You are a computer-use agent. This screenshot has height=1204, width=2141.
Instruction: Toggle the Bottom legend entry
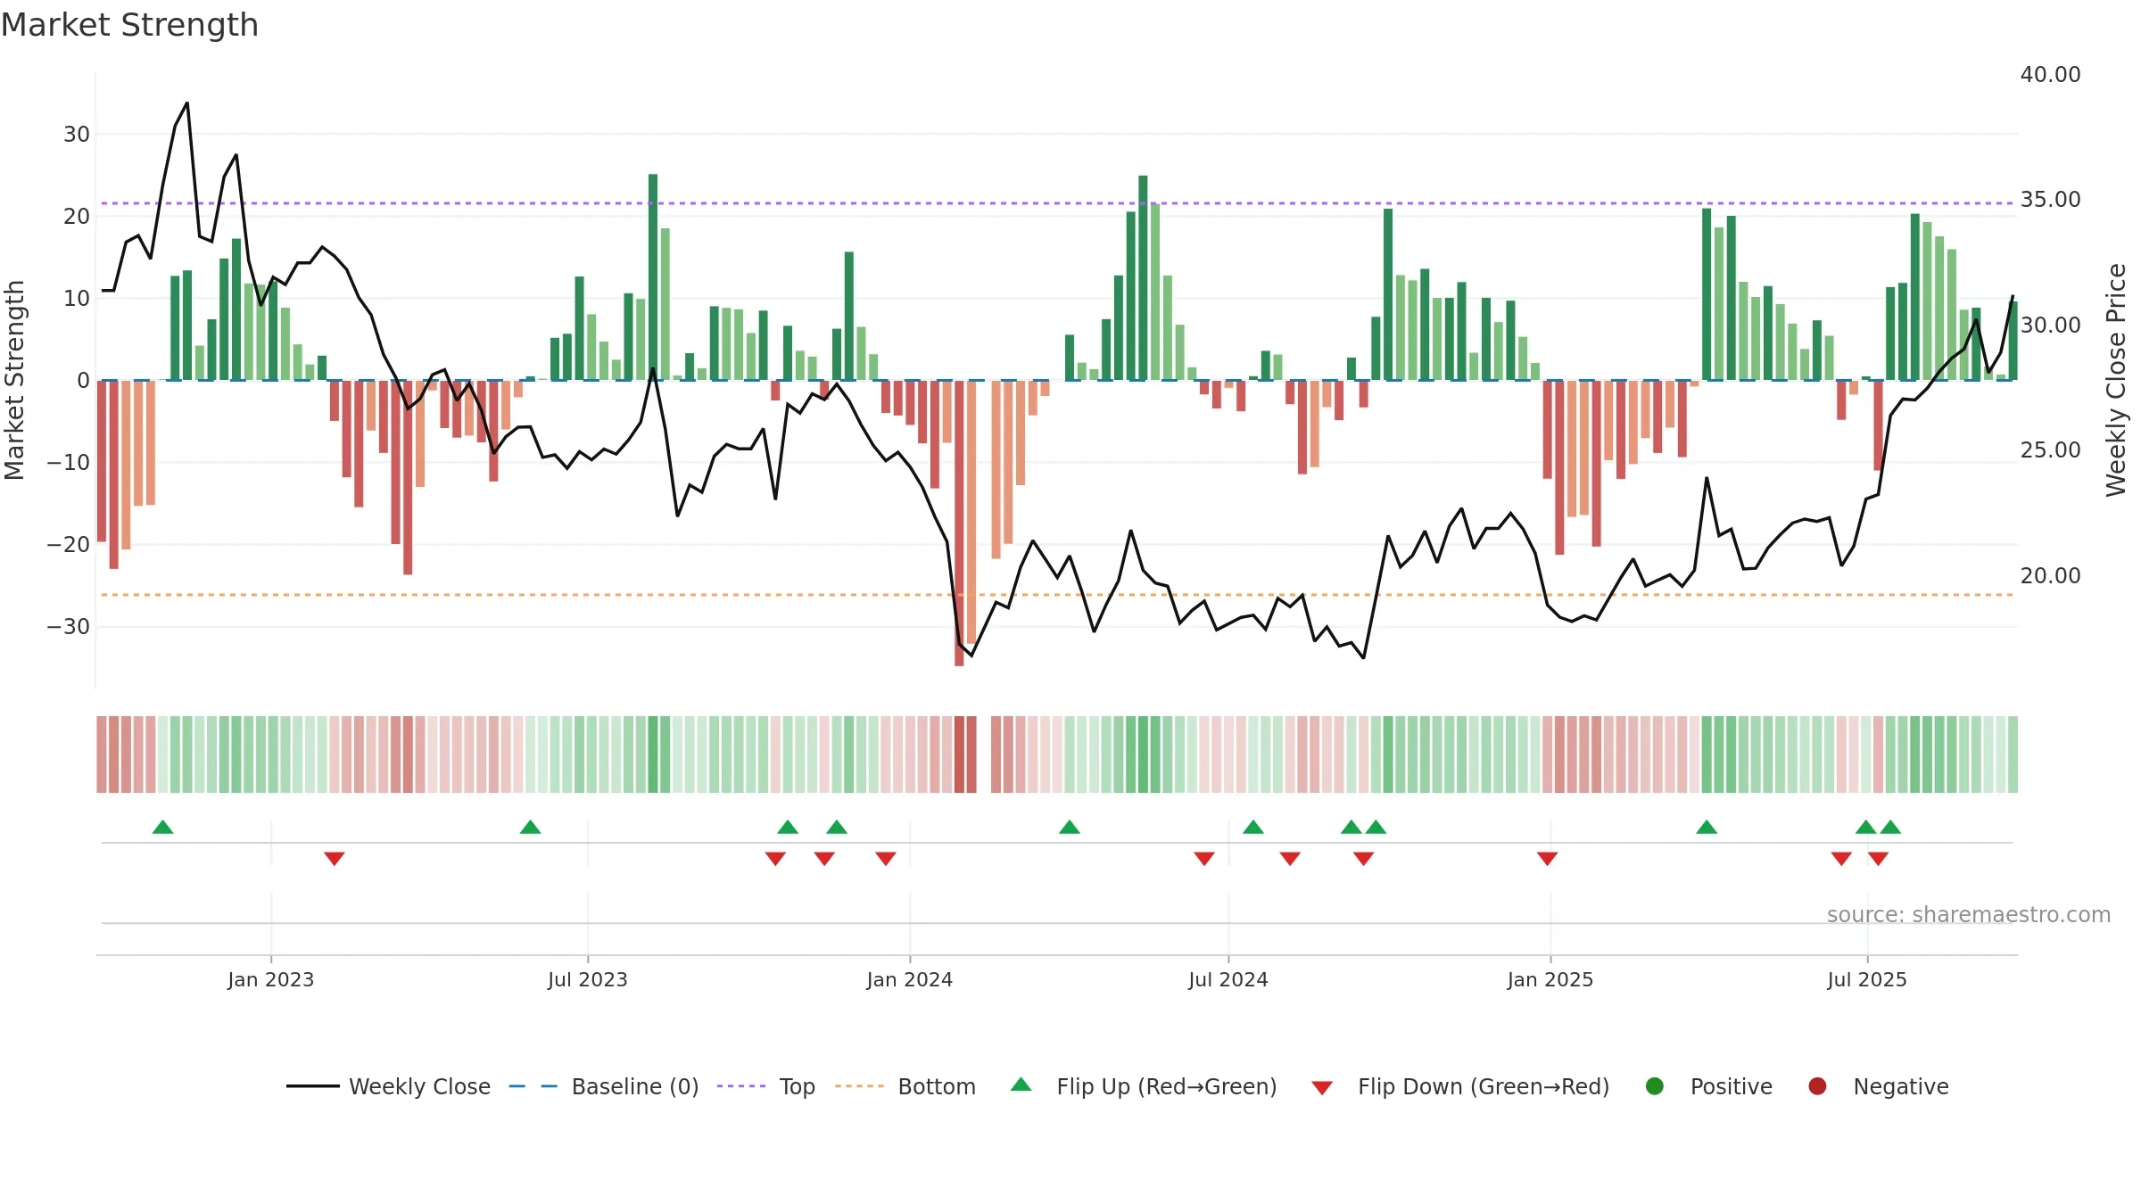[905, 1086]
